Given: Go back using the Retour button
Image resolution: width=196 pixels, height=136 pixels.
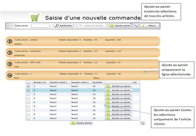Looking at the screenshot, I should (x=150, y=26).
